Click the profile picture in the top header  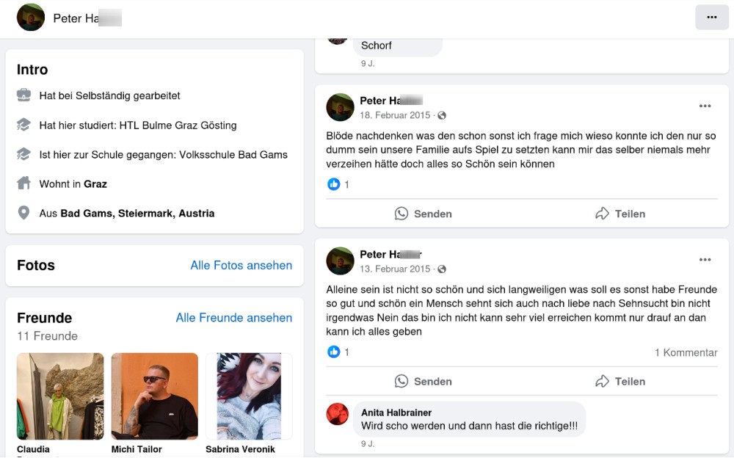(x=31, y=17)
